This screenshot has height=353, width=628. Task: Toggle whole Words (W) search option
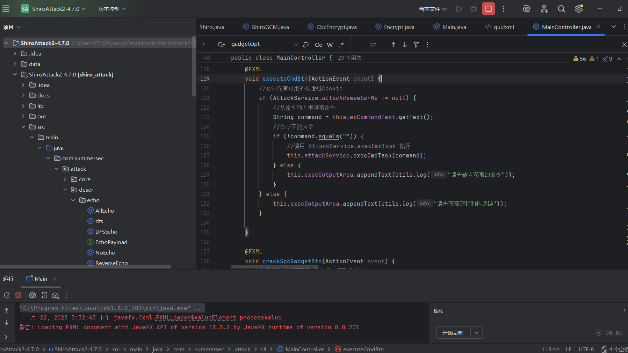[330, 45]
